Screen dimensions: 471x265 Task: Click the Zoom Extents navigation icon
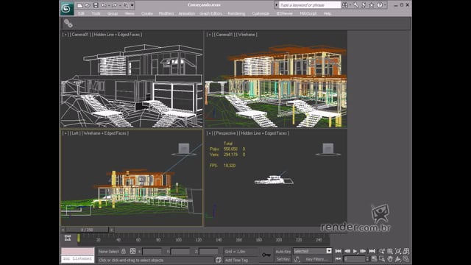click(x=398, y=251)
